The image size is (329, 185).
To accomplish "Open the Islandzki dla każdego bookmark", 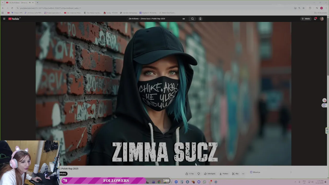I will [x=129, y=13].
